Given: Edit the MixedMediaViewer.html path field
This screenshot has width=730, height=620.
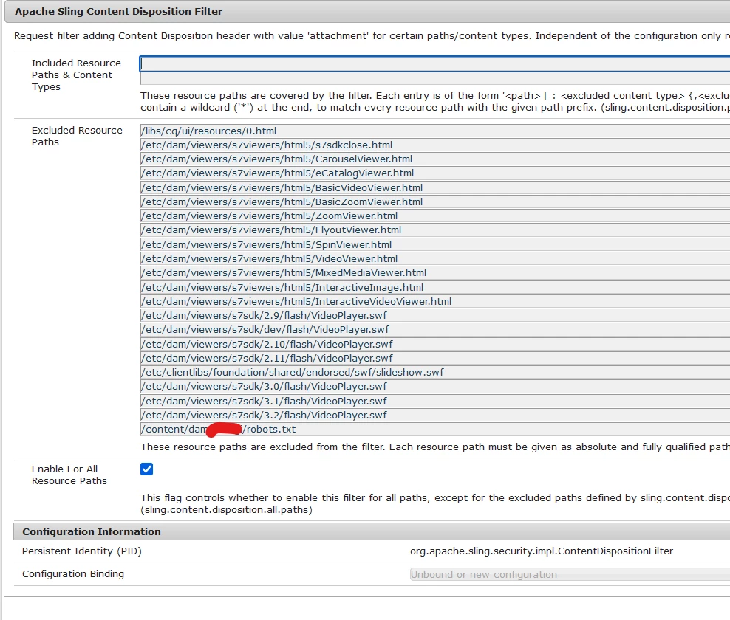Looking at the screenshot, I should point(435,272).
